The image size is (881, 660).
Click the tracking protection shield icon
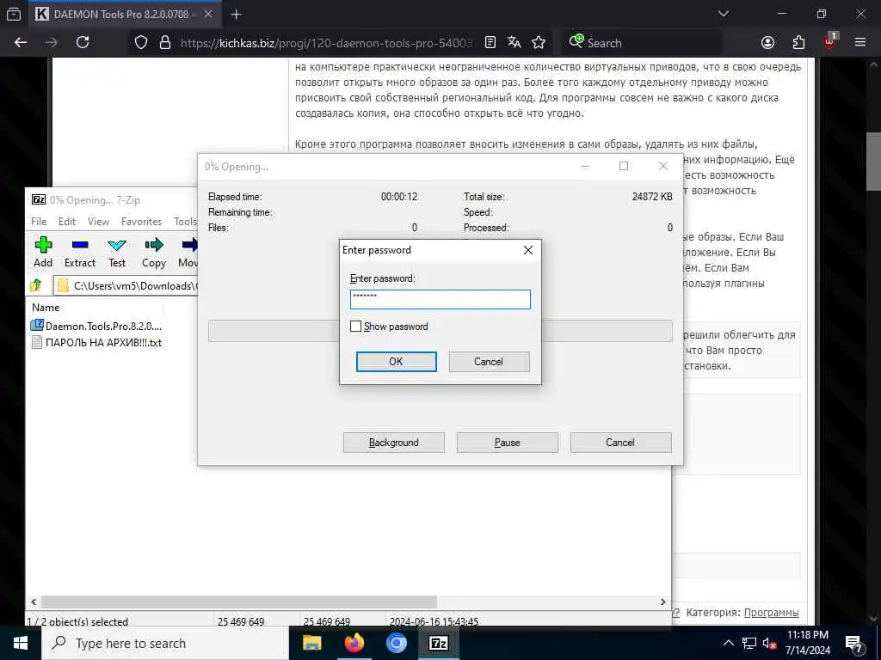pos(141,43)
